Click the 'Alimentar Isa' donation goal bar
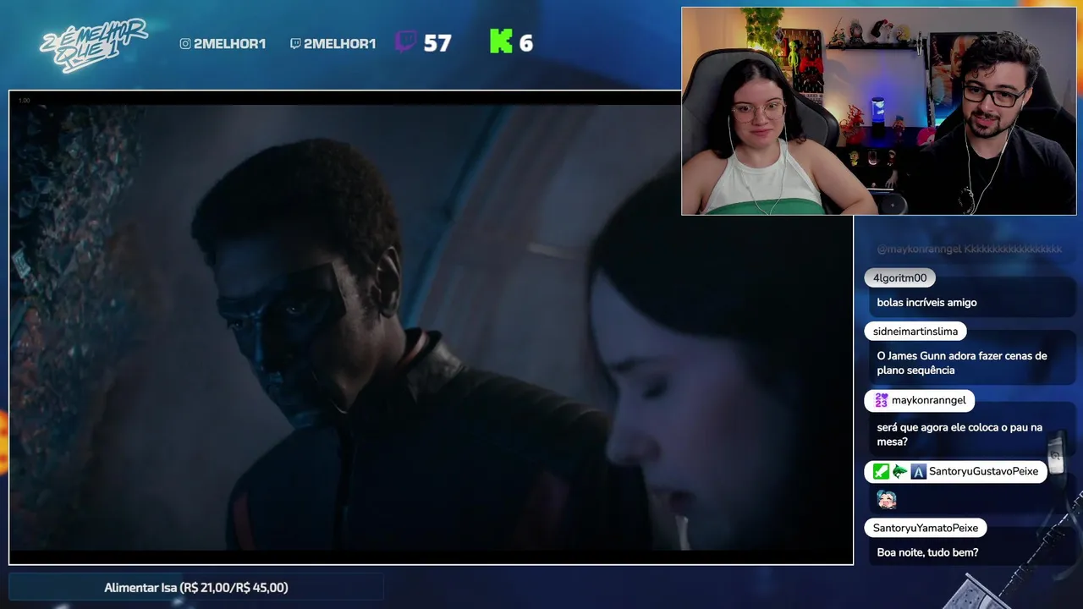The width and height of the screenshot is (1083, 609). click(196, 587)
